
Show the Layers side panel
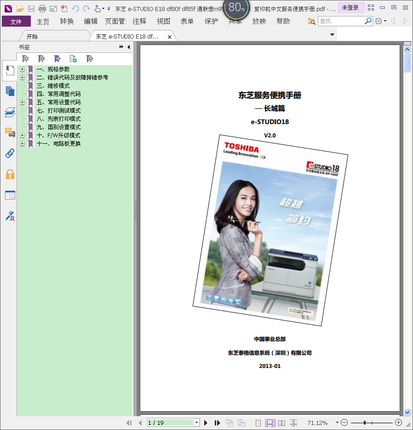10,112
